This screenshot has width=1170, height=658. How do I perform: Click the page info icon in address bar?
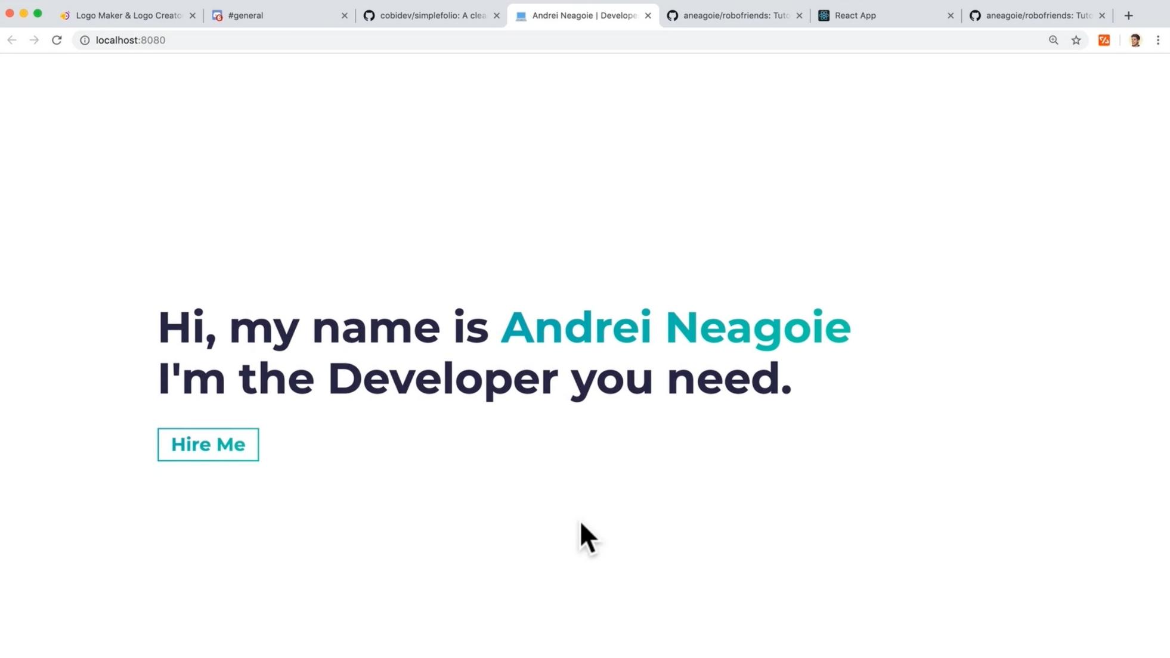pos(85,40)
